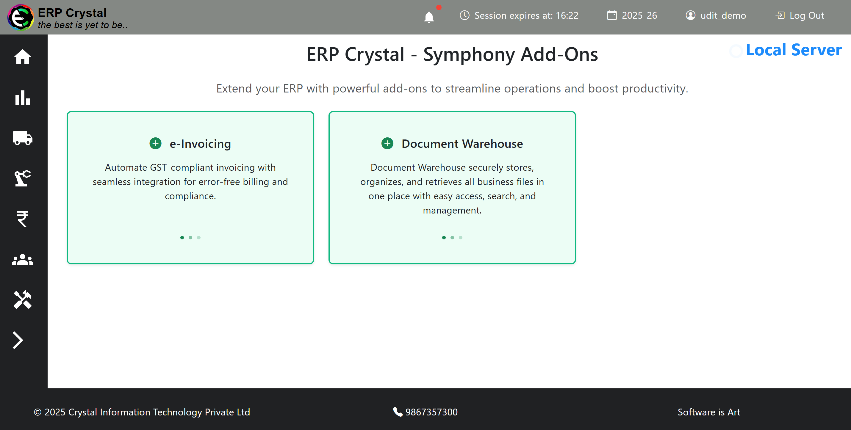Click the green plus on Document Warehouse

click(387, 144)
